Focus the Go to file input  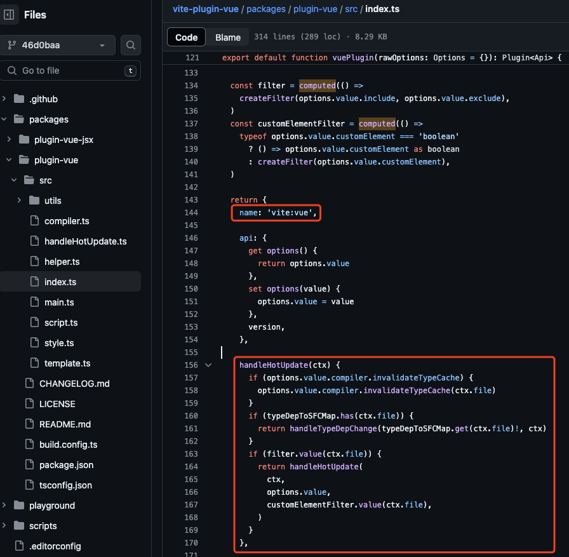(70, 70)
